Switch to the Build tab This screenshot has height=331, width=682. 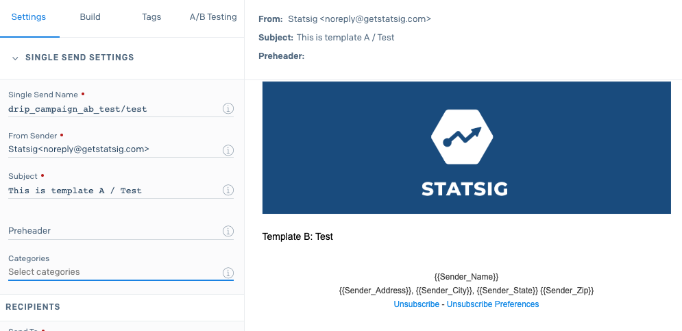click(x=90, y=17)
